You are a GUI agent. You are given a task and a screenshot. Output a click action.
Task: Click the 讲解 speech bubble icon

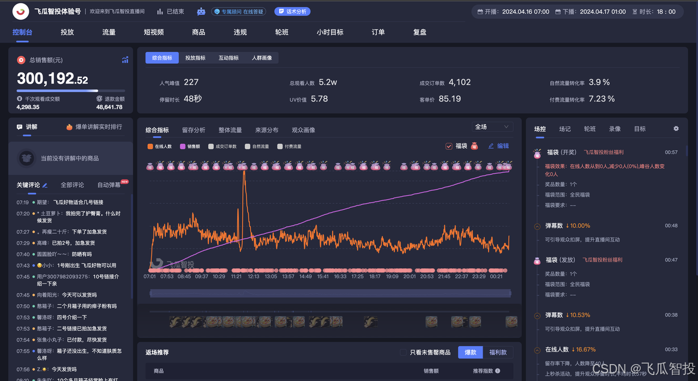20,127
